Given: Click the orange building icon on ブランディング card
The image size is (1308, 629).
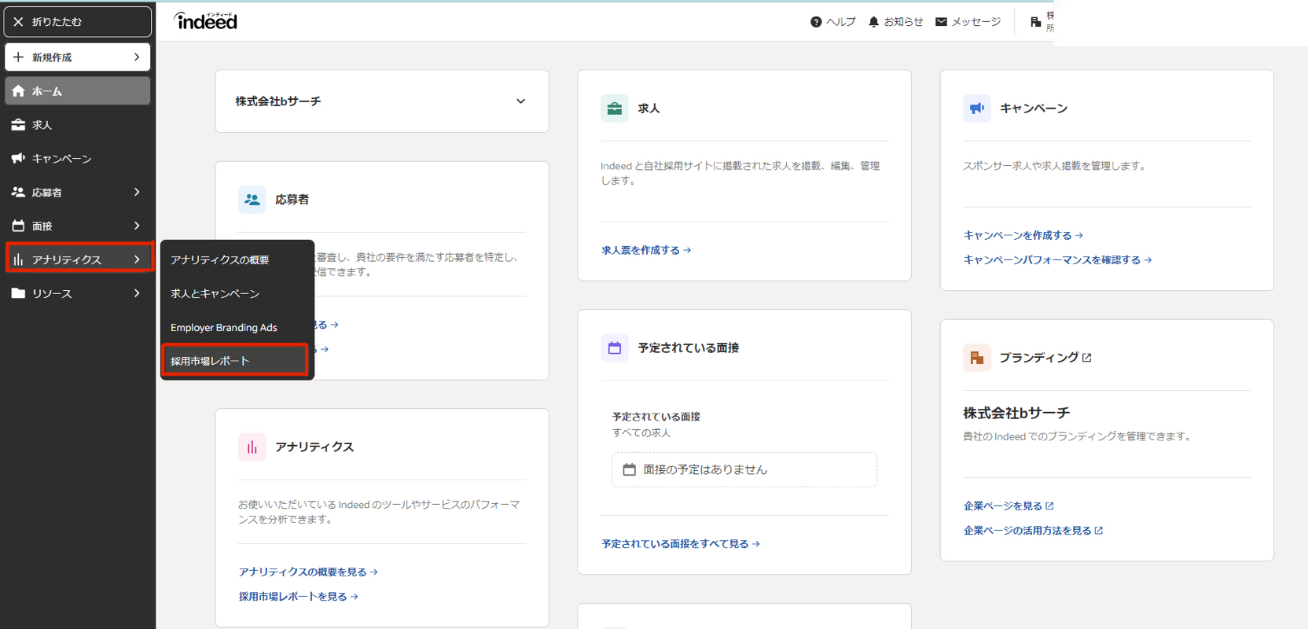Looking at the screenshot, I should pyautogui.click(x=977, y=358).
